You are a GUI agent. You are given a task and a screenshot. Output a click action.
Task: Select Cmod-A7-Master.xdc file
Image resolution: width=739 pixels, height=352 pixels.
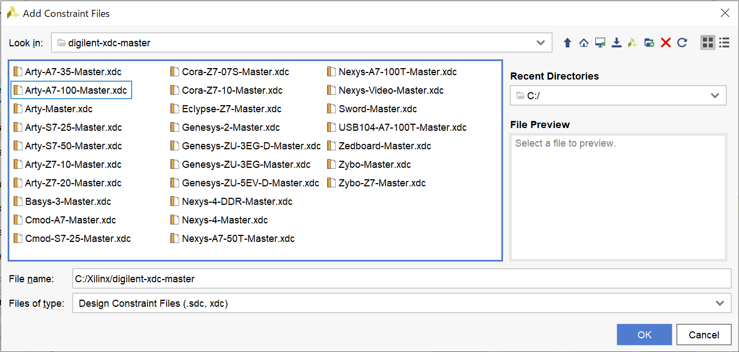(x=64, y=220)
